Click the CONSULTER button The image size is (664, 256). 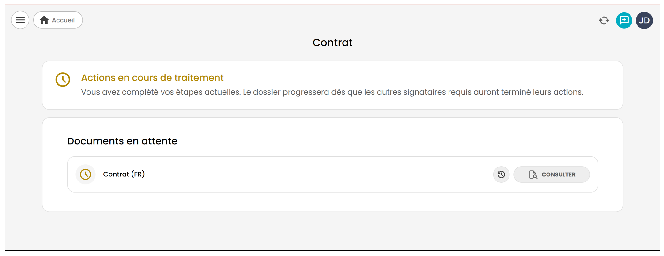tap(551, 174)
